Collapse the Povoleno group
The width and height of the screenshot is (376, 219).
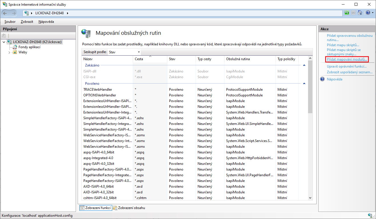click(304, 84)
